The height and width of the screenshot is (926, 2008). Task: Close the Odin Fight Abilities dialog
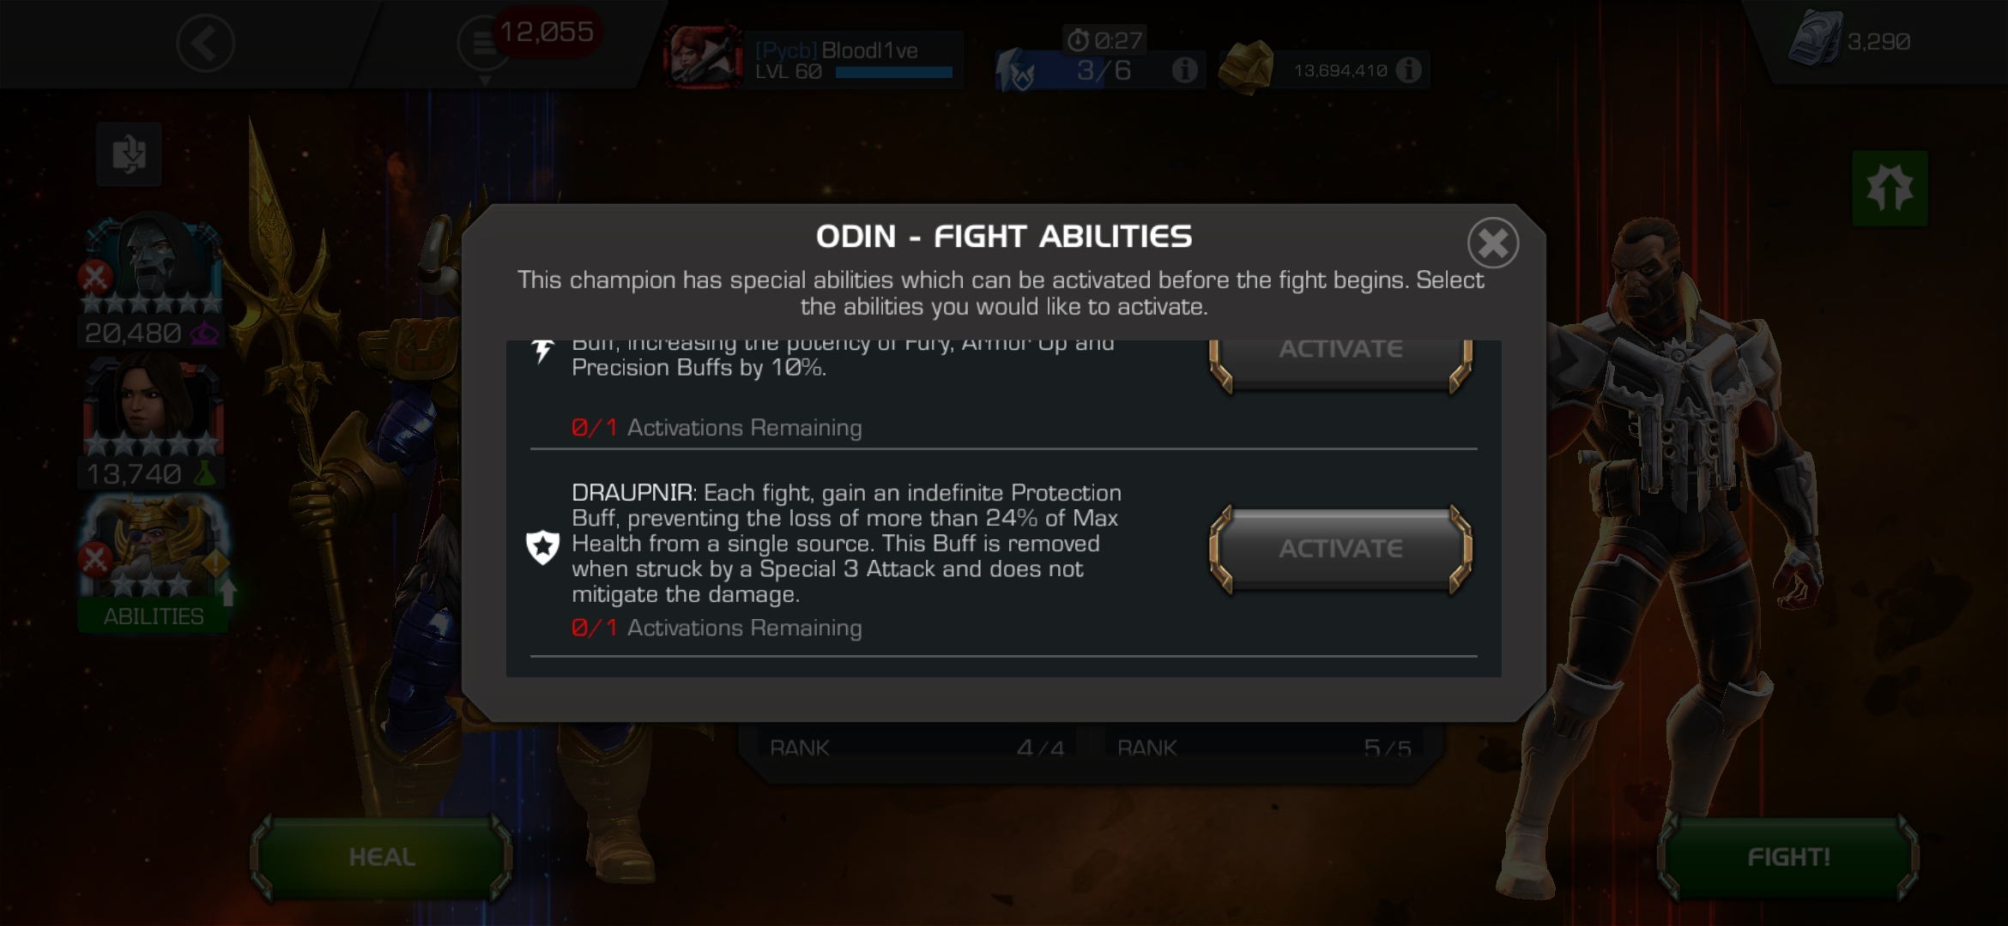coord(1492,244)
